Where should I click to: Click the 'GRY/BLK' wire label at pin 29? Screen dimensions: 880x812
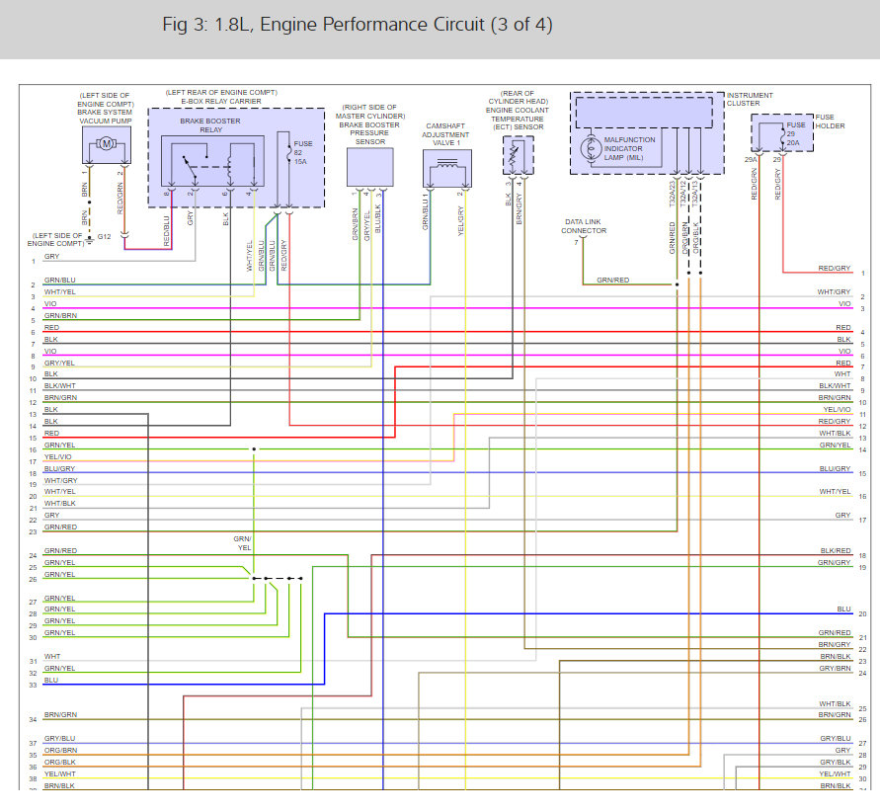coord(836,762)
